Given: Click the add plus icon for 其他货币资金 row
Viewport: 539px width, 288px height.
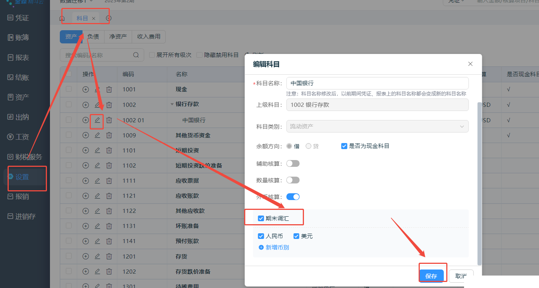Looking at the screenshot, I should click(x=86, y=135).
